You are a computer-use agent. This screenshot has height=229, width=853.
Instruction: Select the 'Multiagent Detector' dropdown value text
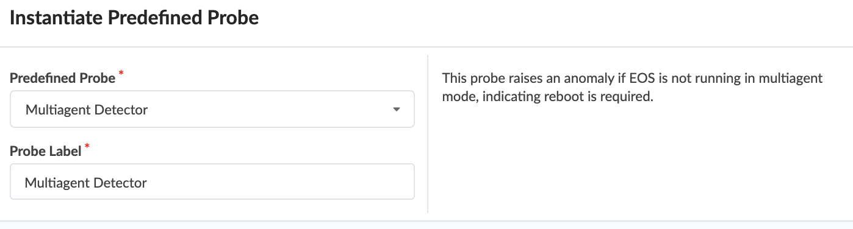[87, 110]
